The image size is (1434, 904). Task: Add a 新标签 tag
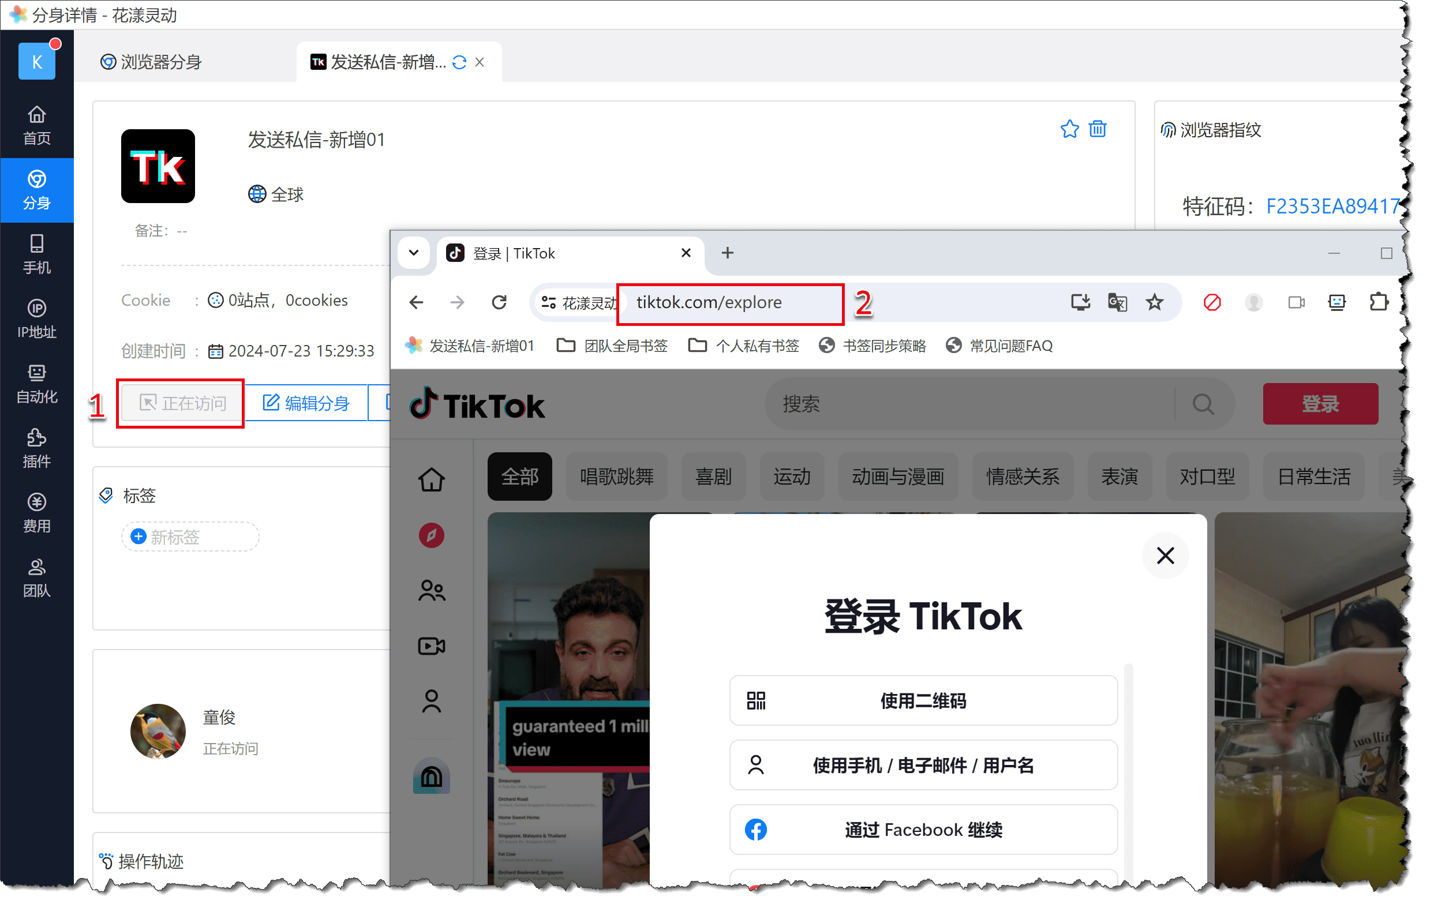coord(190,537)
